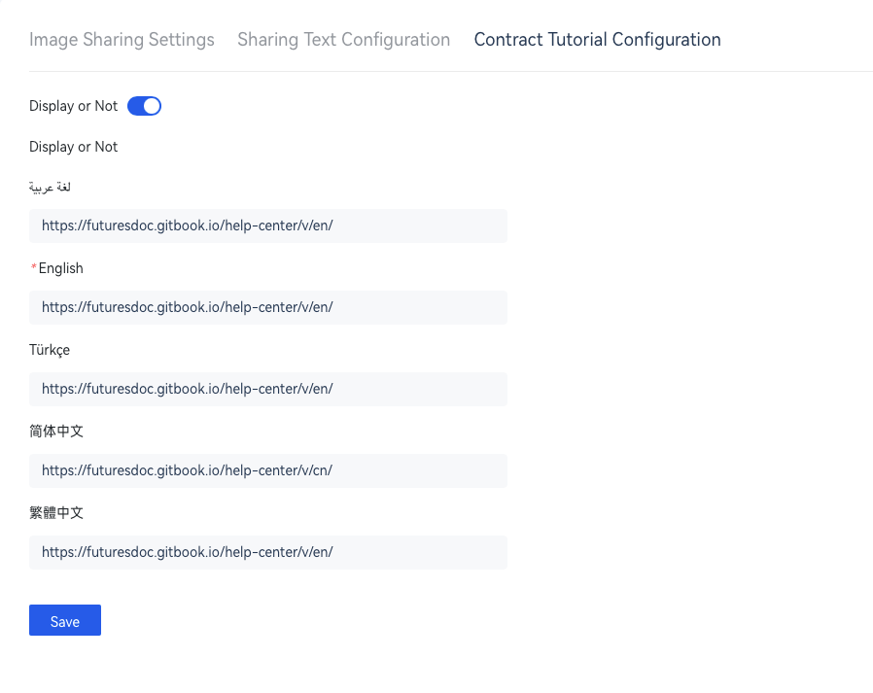
Task: Click the 繁體中文 field label
Action: tap(56, 512)
